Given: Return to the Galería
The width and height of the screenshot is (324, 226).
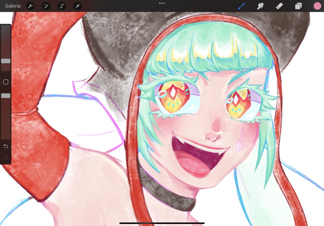Looking at the screenshot, I should (x=12, y=6).
